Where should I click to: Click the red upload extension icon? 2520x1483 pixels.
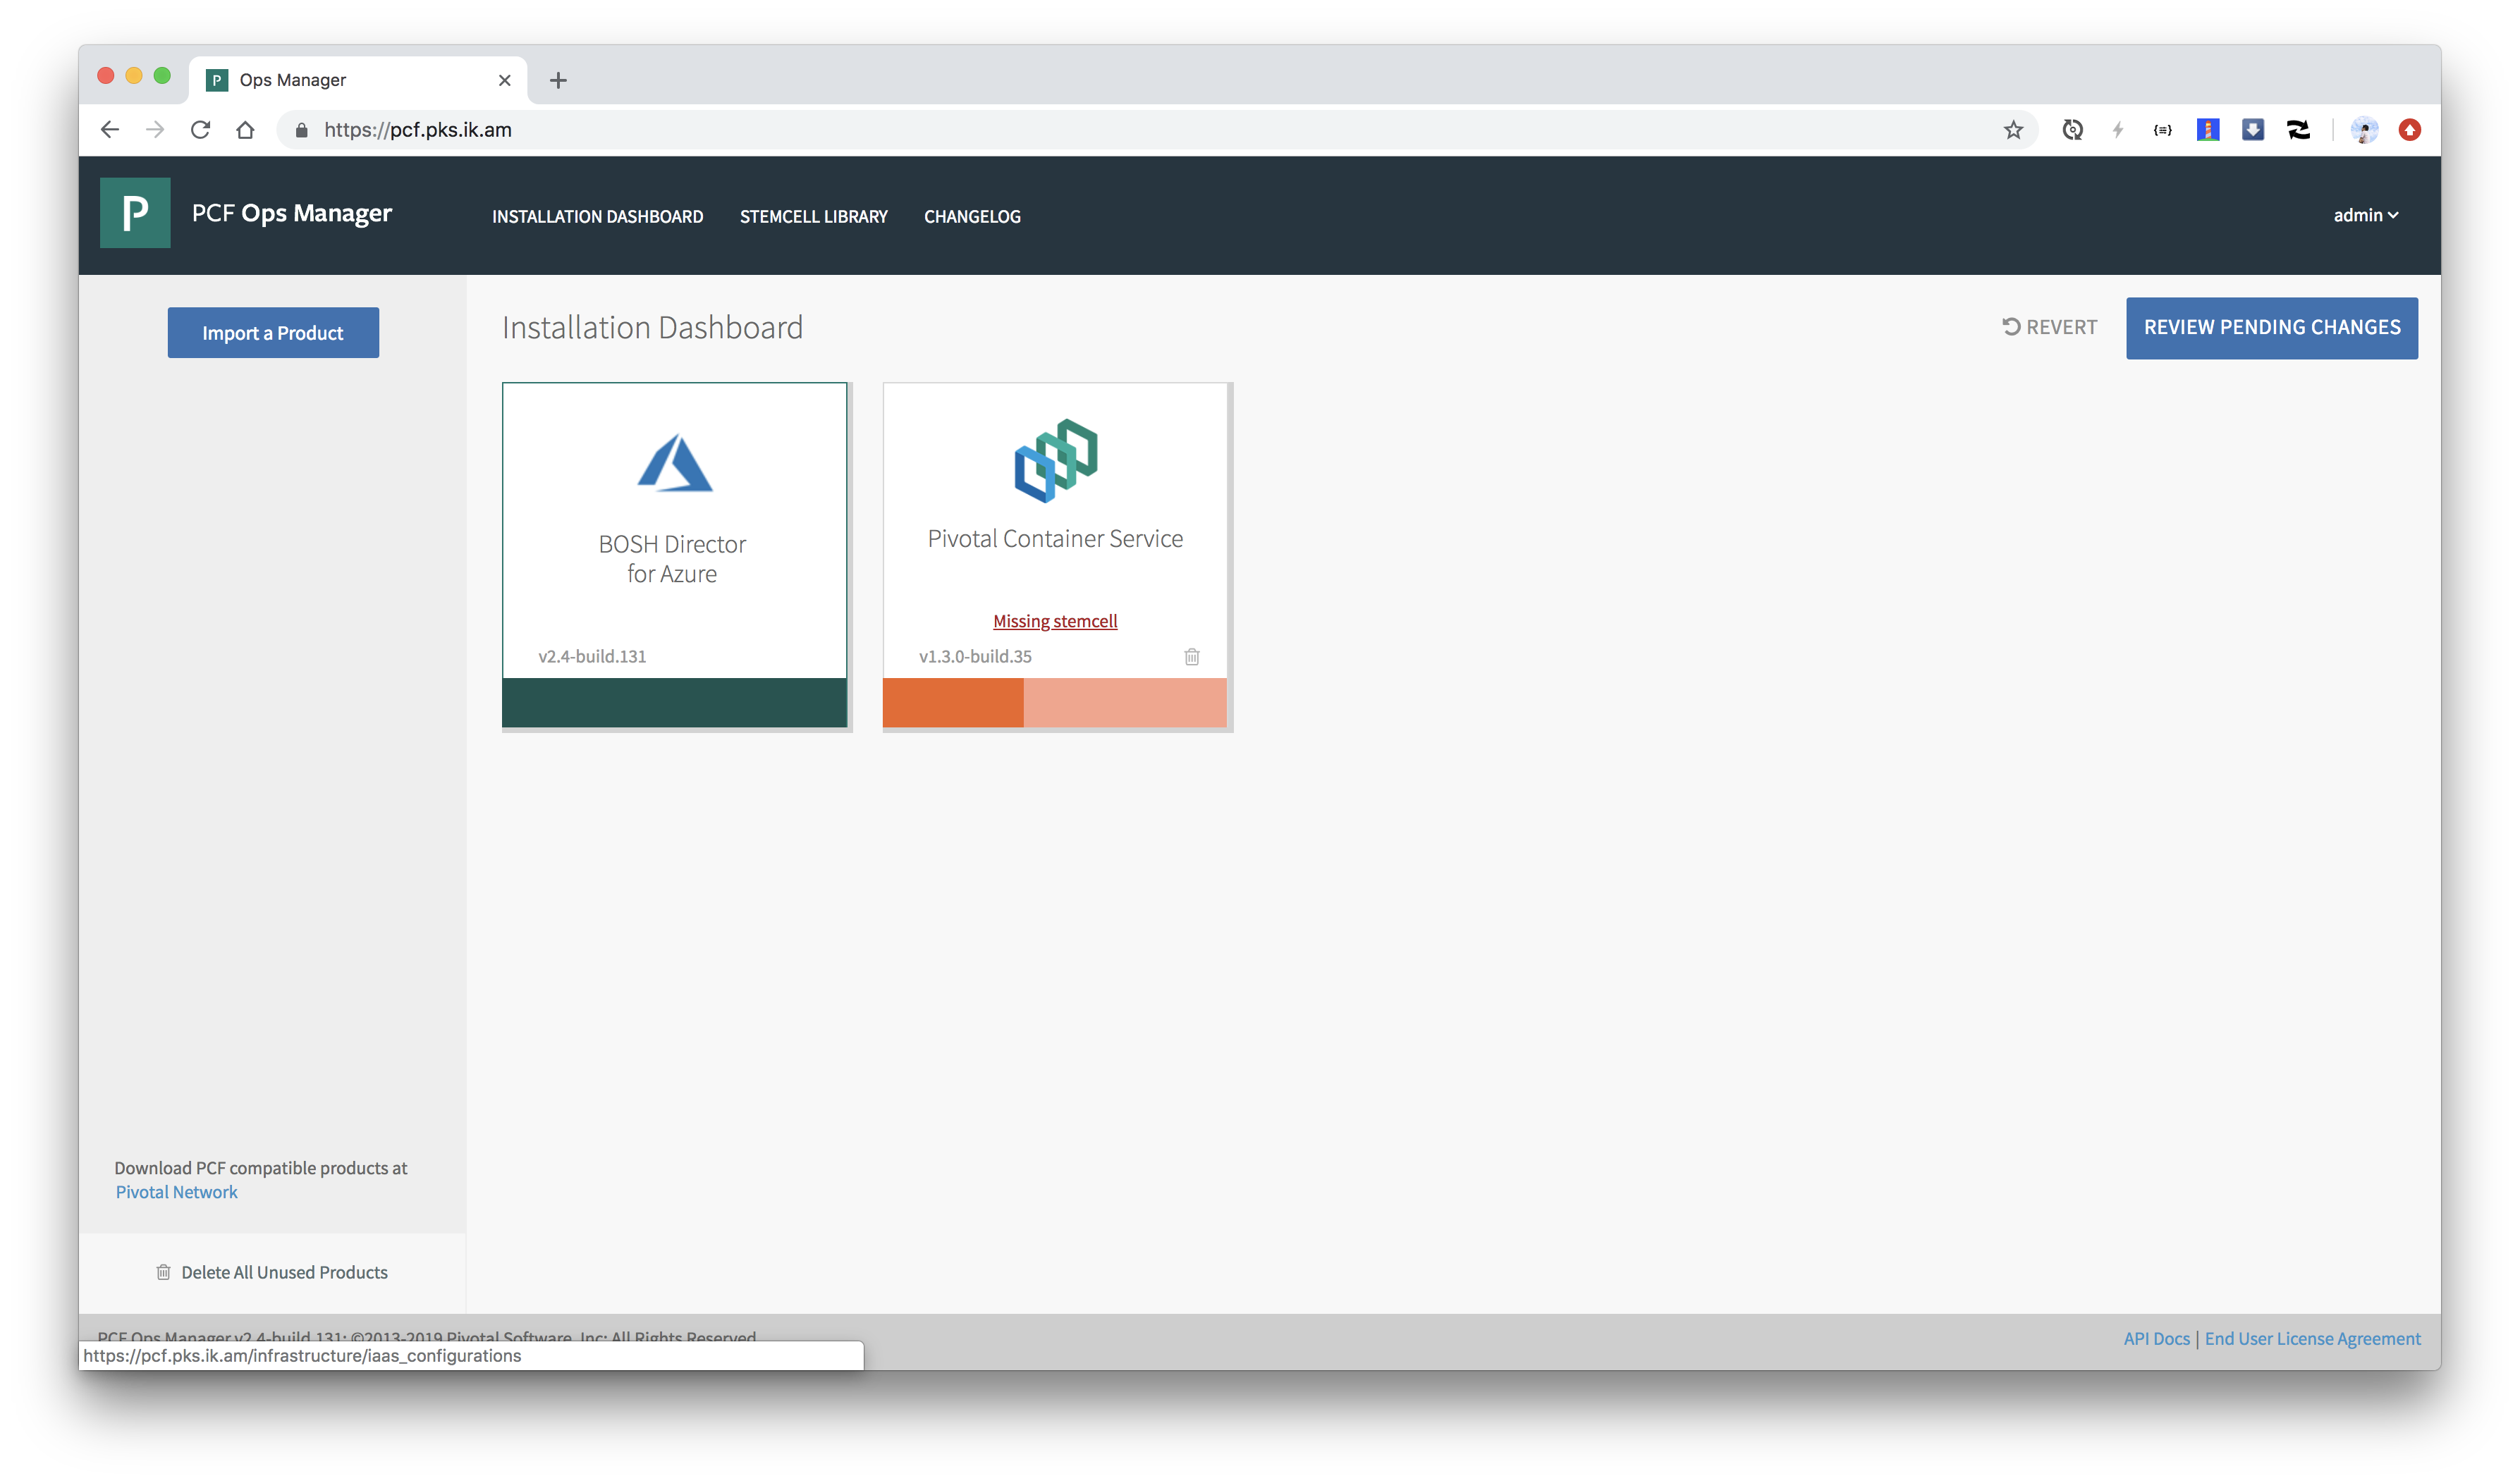click(2409, 130)
